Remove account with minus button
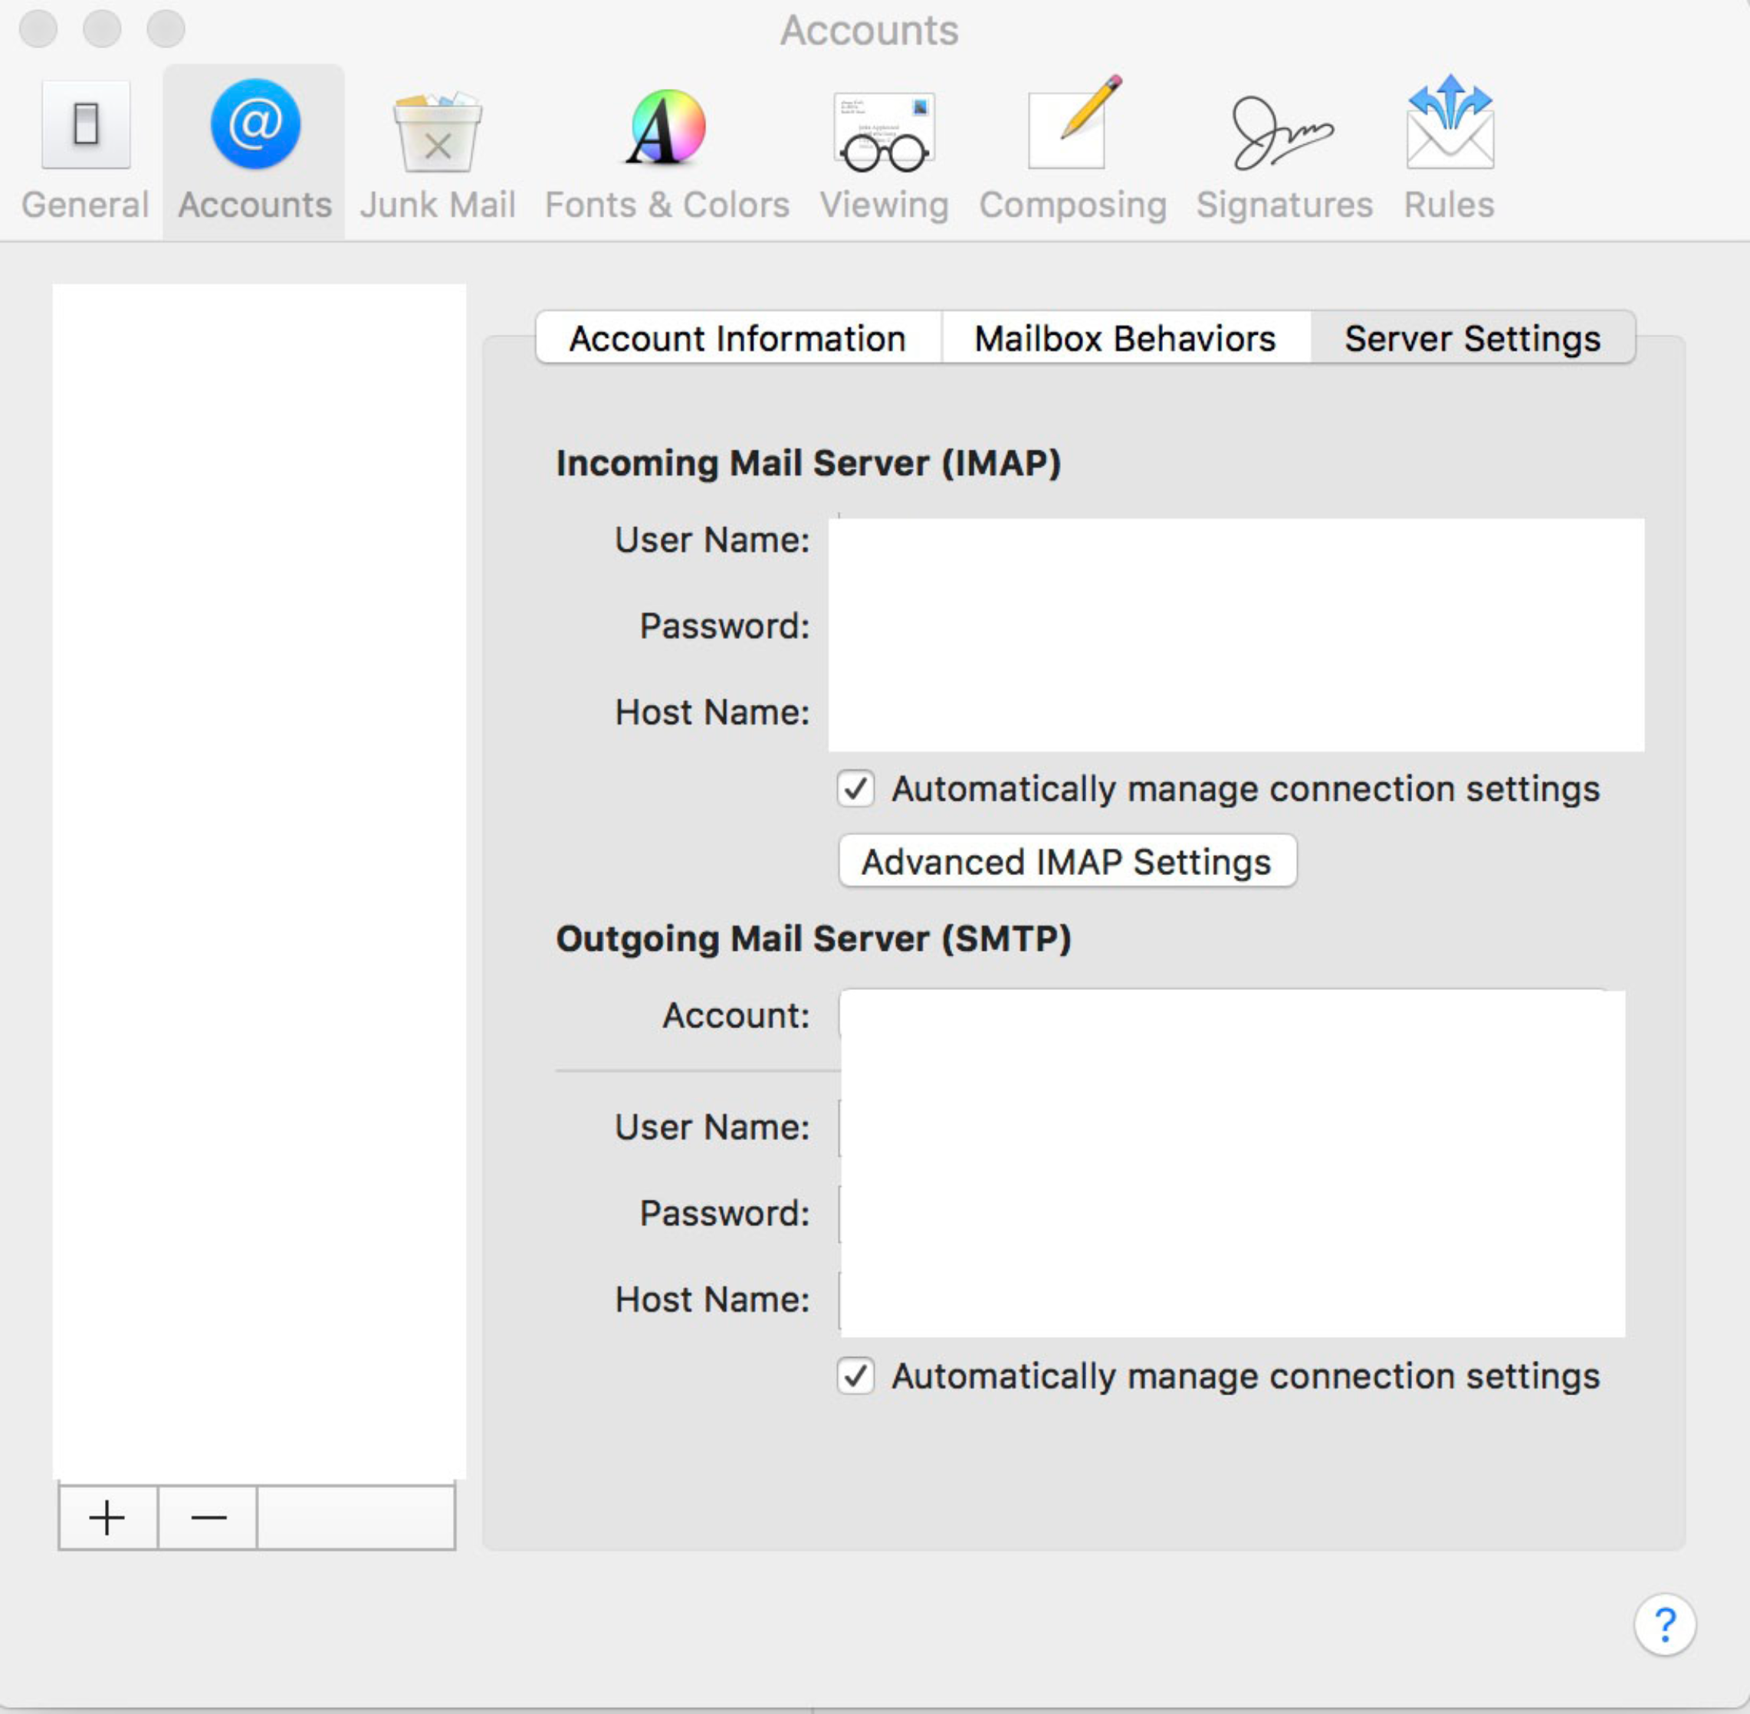1750x1714 pixels. coord(208,1518)
